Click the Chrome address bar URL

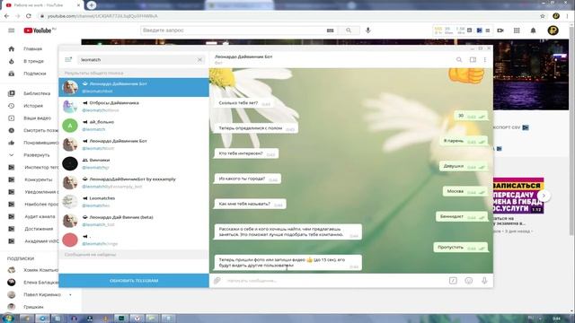tap(102, 16)
